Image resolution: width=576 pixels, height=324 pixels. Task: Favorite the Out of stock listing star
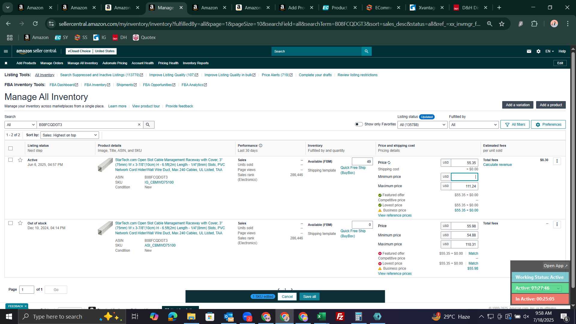(20, 223)
